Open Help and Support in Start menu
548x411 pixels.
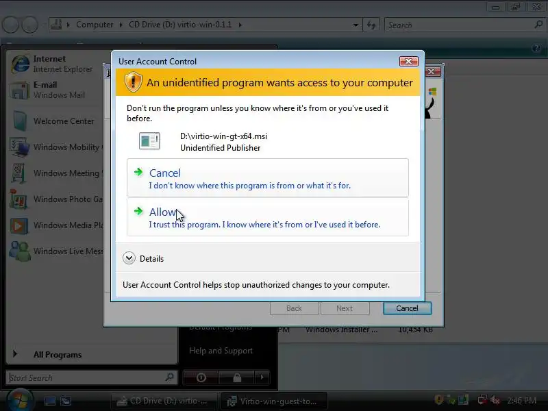tap(221, 351)
